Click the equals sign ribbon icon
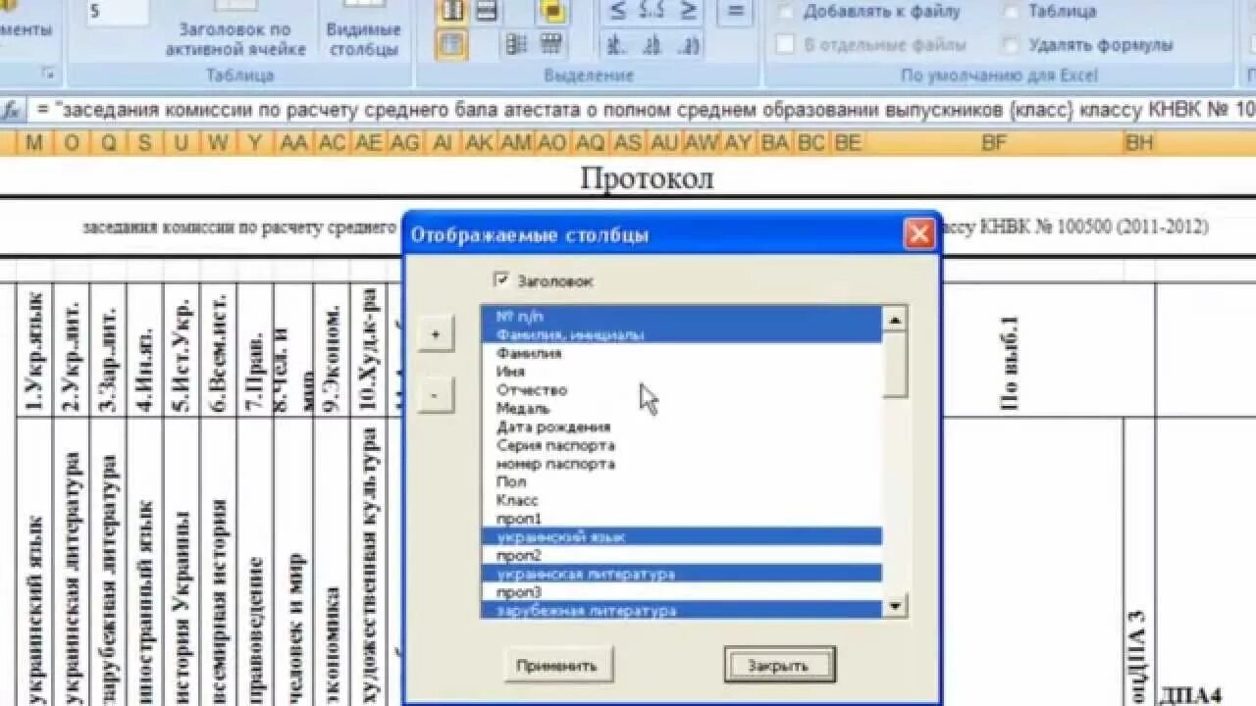 coord(735,11)
